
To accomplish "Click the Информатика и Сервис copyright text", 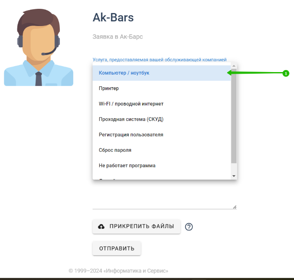I will click(119, 271).
